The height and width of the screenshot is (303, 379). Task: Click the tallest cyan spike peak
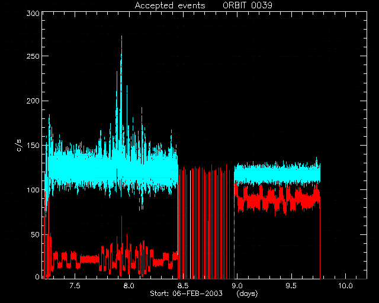[121, 37]
